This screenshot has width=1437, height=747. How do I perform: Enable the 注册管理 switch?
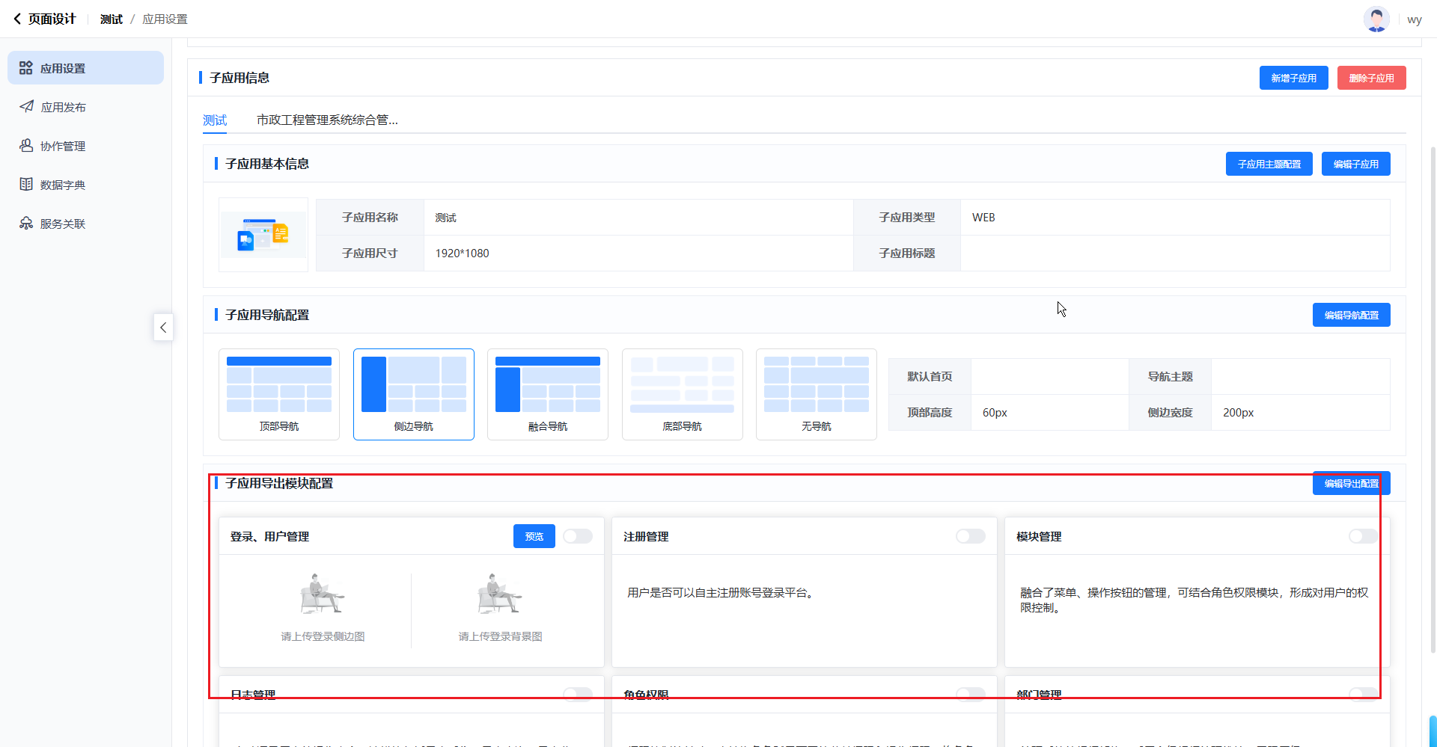(x=970, y=536)
